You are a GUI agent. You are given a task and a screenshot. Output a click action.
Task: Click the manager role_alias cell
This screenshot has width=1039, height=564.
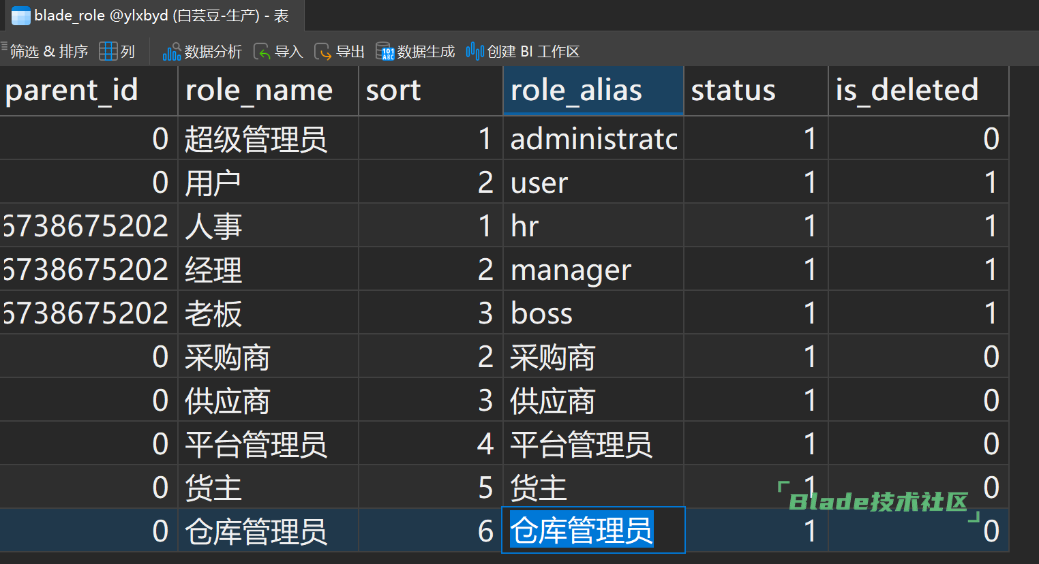pos(592,270)
